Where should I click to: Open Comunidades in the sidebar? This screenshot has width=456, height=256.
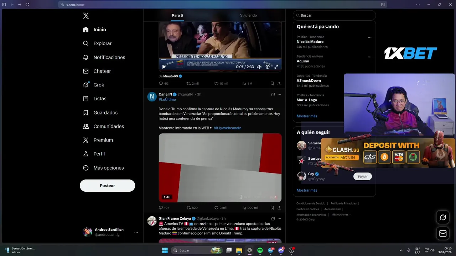point(104,126)
